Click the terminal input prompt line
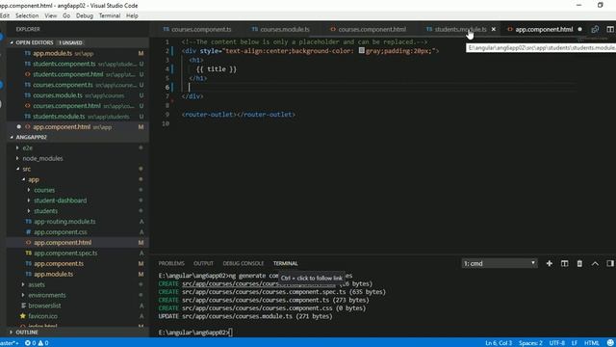This screenshot has height=347, width=616. tap(195, 333)
